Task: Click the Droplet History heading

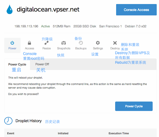Action: pyautogui.click(x=29, y=121)
